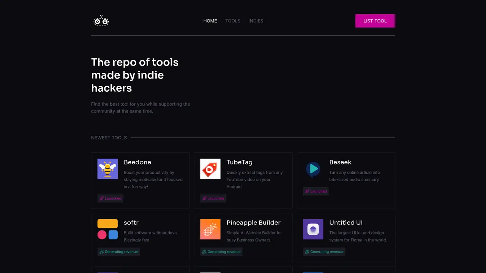Click 'Simple AI Website Builder' description text
This screenshot has width=486, height=273.
pyautogui.click(x=254, y=237)
